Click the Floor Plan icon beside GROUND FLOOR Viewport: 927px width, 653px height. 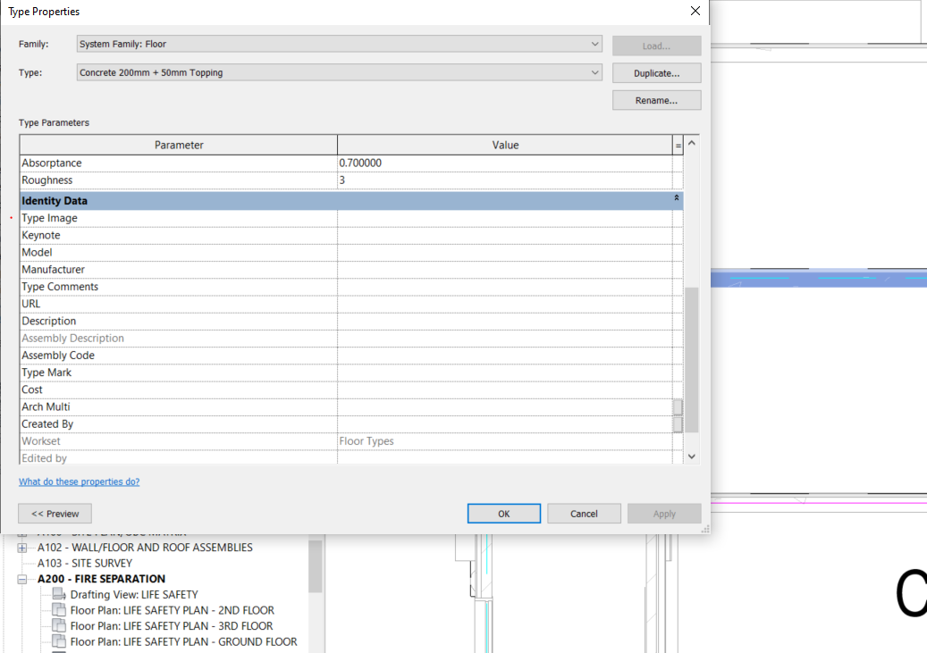(x=59, y=641)
